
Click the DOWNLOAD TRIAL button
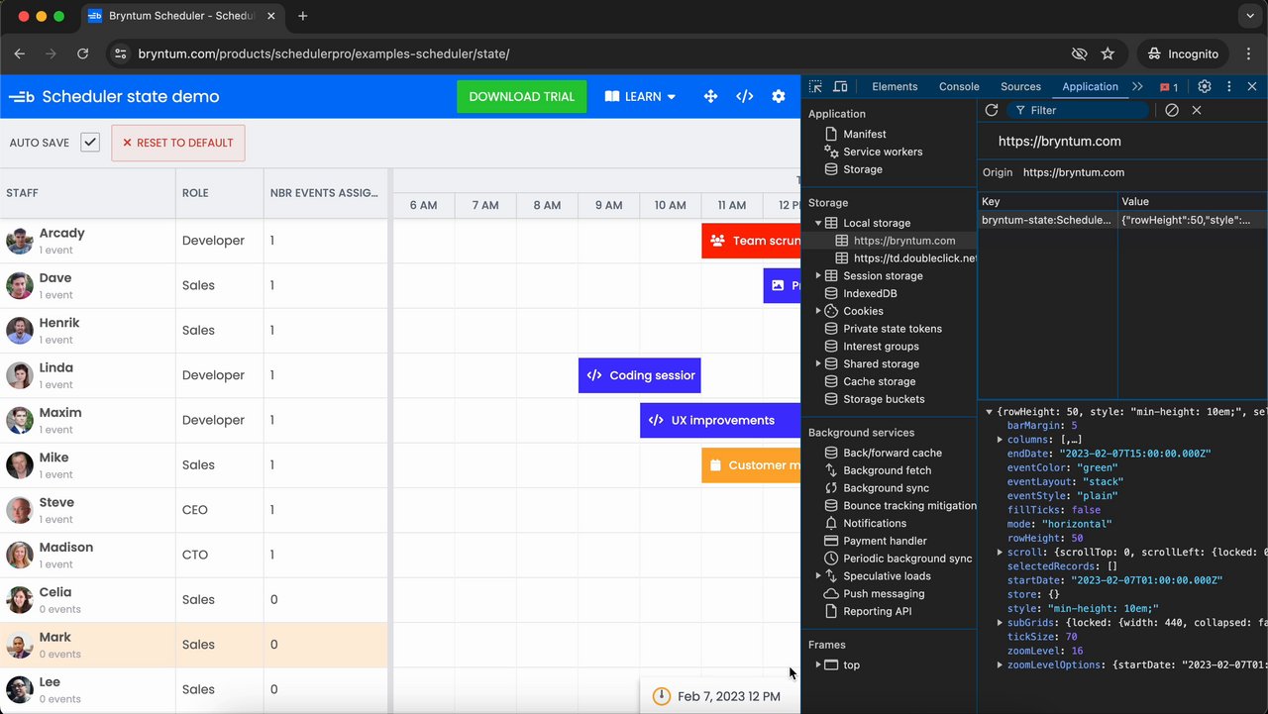tap(522, 97)
